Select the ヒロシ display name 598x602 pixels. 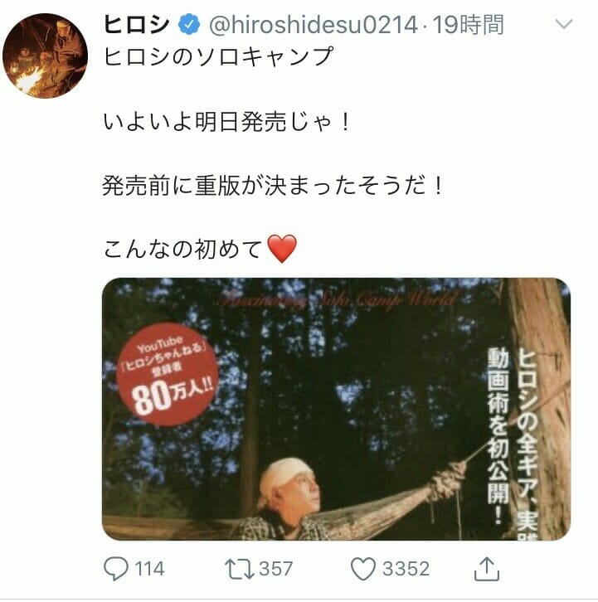point(136,25)
